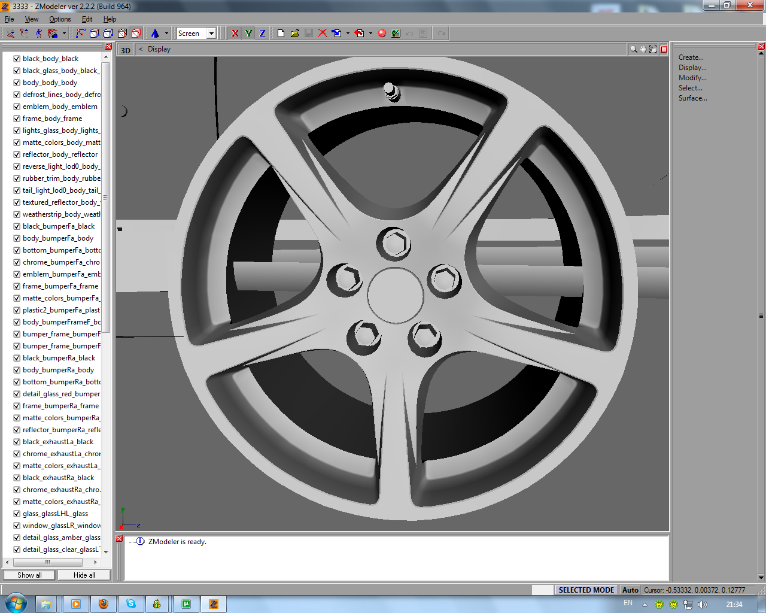
Task: Toggle emblem_body_emblem checkbox
Action: [x=17, y=107]
